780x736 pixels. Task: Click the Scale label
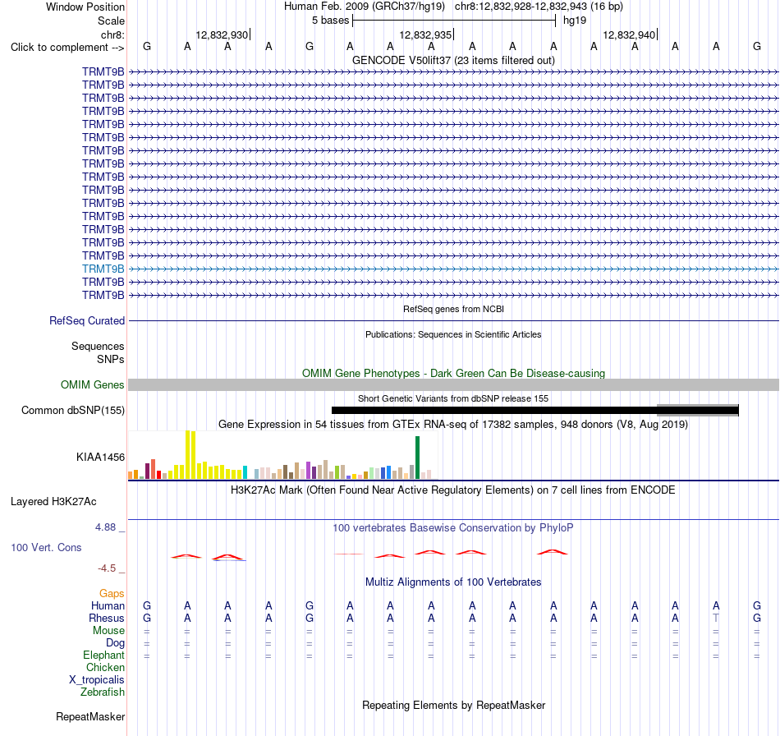[x=111, y=21]
